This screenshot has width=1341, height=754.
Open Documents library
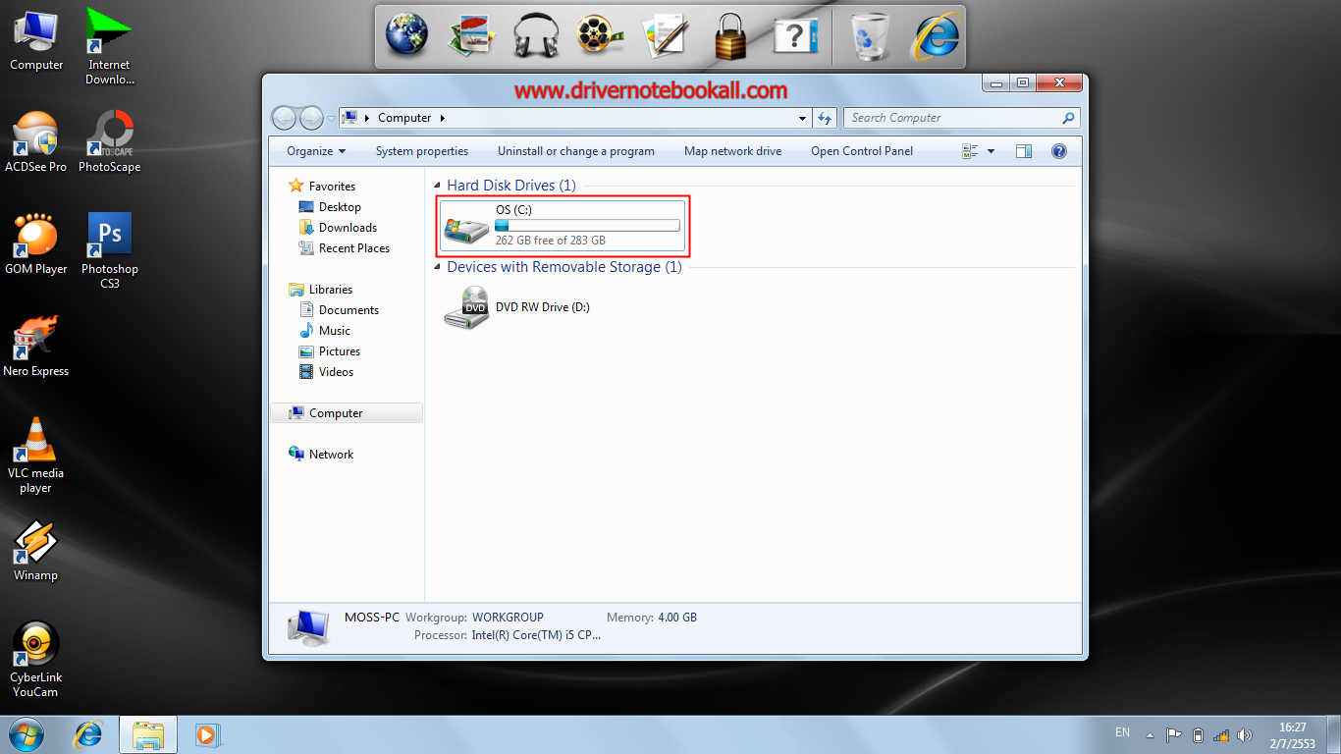tap(349, 310)
